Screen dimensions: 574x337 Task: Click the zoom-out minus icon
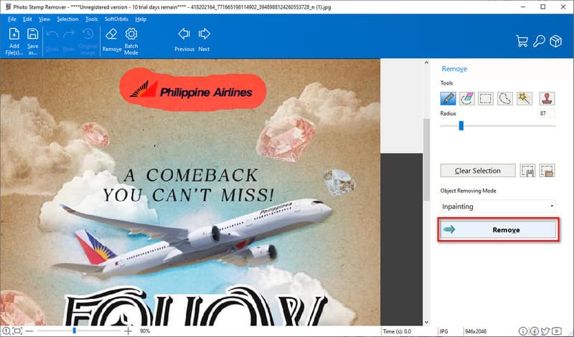point(29,331)
